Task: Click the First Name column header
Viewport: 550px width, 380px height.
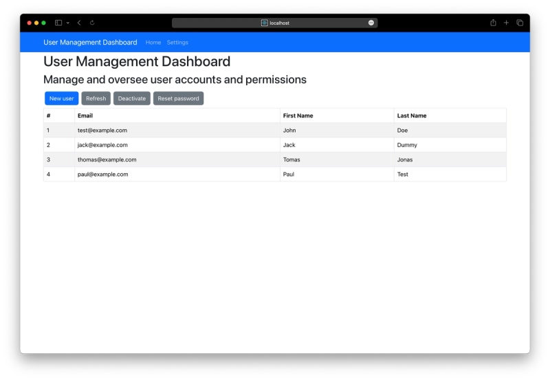Action: pyautogui.click(x=337, y=115)
